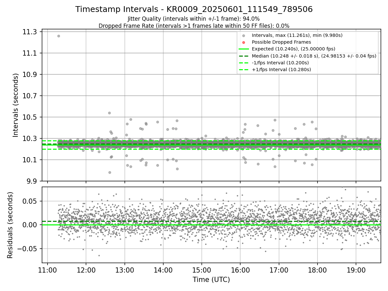Click the legend entry 'Possible Dropped Frames'
Image resolution: width=388 pixels, height=291 pixels.
pos(281,42)
